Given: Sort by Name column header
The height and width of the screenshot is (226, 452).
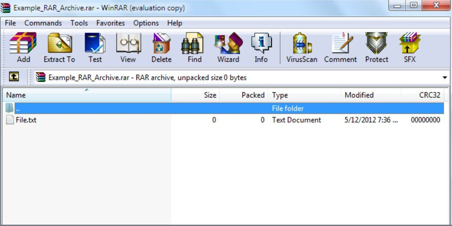Looking at the screenshot, I should (87, 95).
